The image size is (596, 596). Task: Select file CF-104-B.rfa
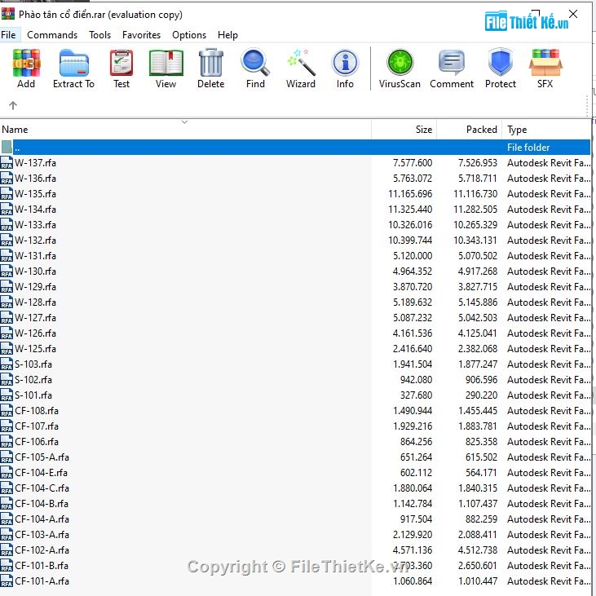(x=295, y=504)
